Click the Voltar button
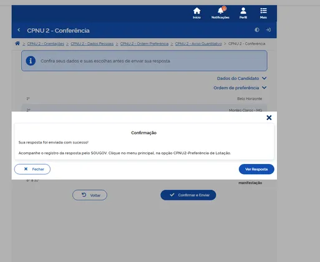Viewport: 320px width, 262px height. pyautogui.click(x=90, y=195)
